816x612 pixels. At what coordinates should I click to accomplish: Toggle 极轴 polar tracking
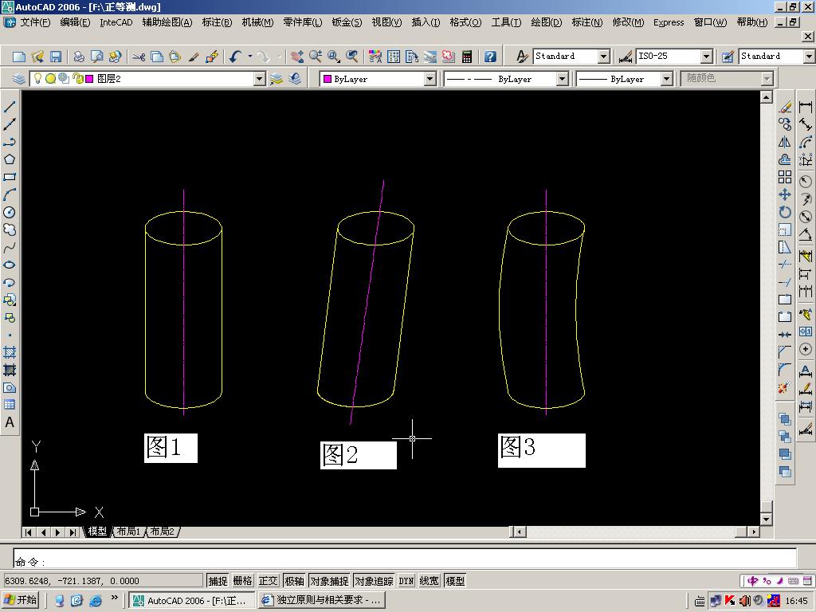click(294, 581)
